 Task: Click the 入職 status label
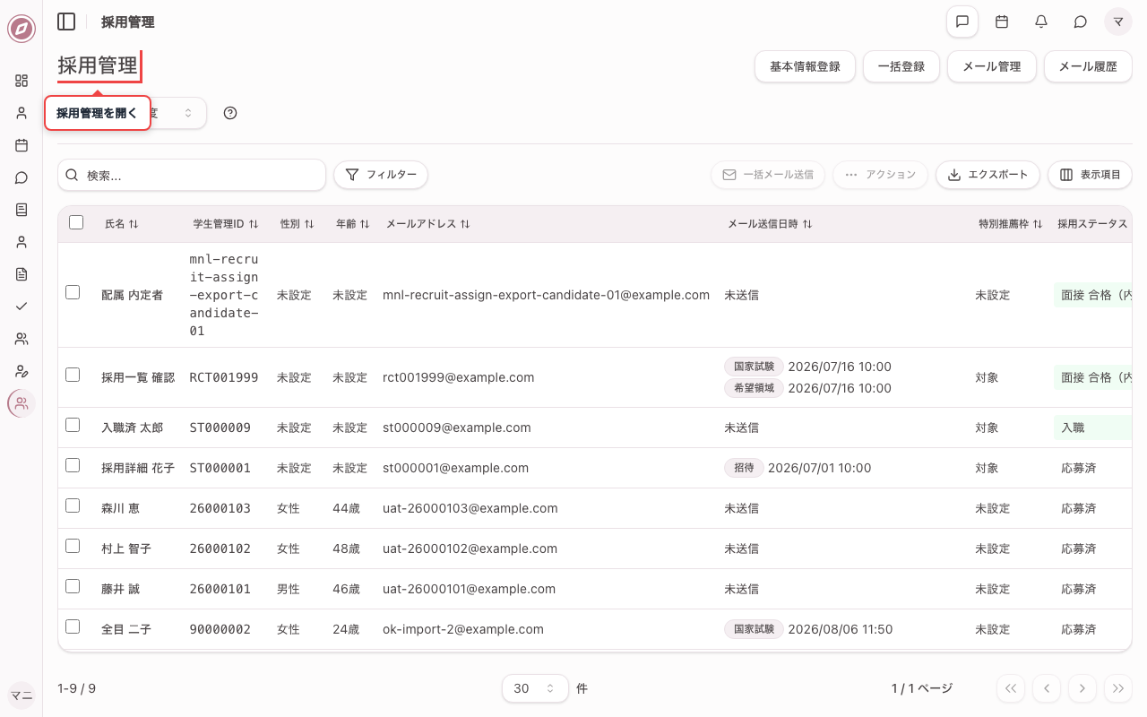(1074, 428)
